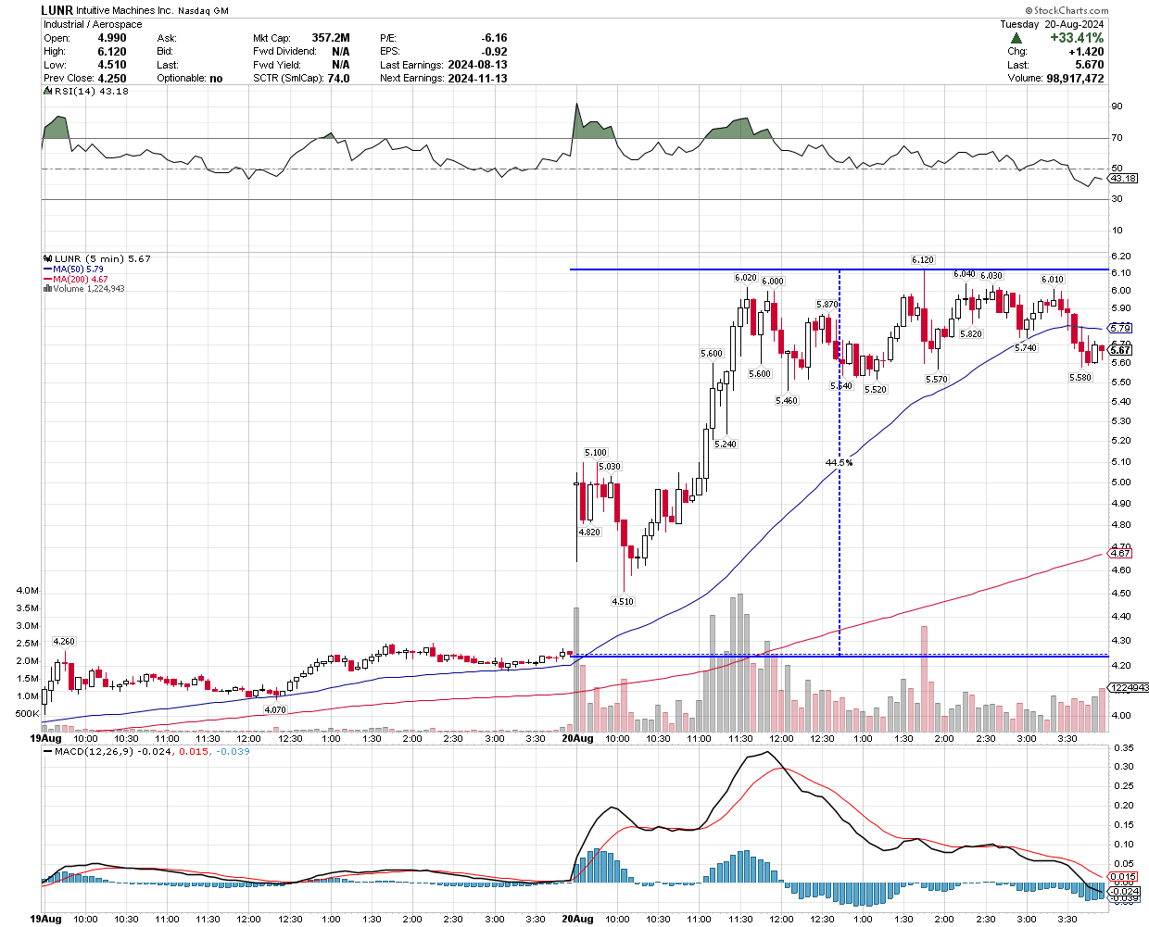The image size is (1149, 927).
Task: Click the 4.67 MA(200) tag on price axis
Action: [1120, 553]
